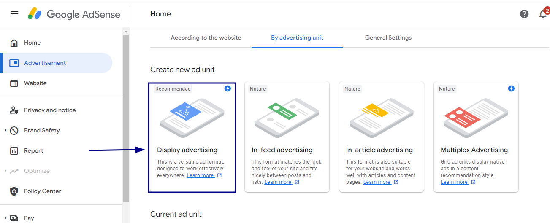Click the Report chart icon
The image size is (550, 223).
click(x=14, y=150)
